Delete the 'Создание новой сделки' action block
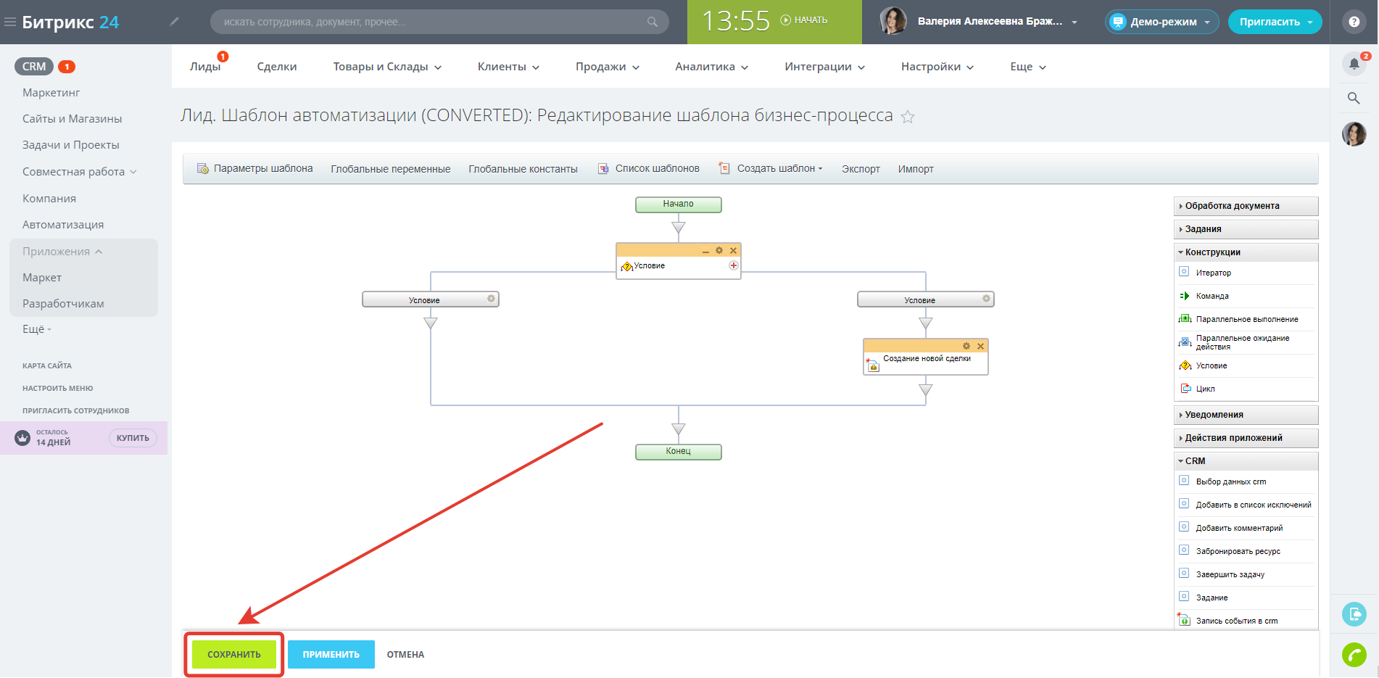The height and width of the screenshot is (678, 1379). point(980,346)
